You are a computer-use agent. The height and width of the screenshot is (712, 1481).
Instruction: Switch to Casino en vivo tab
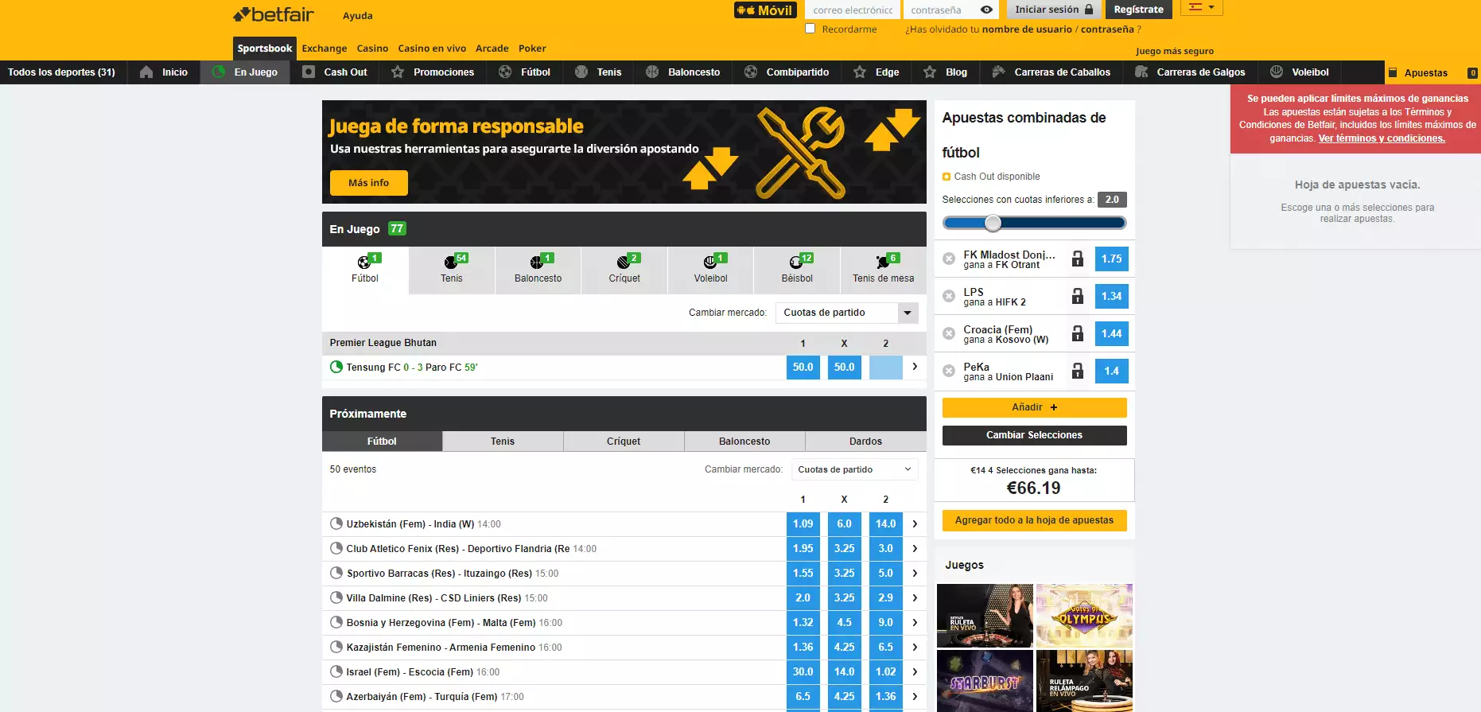coord(432,49)
